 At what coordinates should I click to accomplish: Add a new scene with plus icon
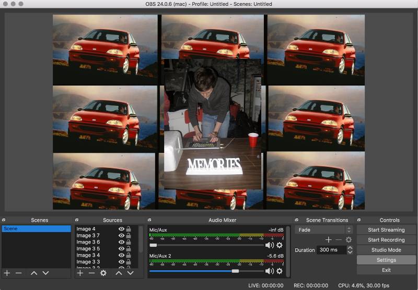click(x=7, y=273)
